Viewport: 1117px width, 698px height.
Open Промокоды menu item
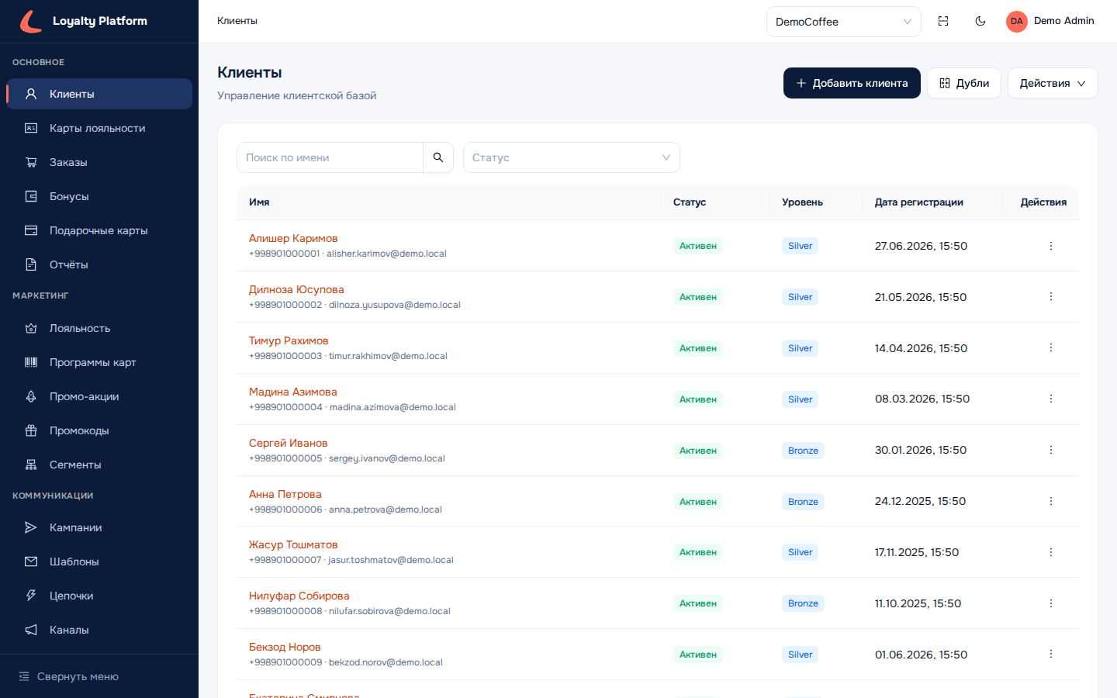(x=99, y=430)
